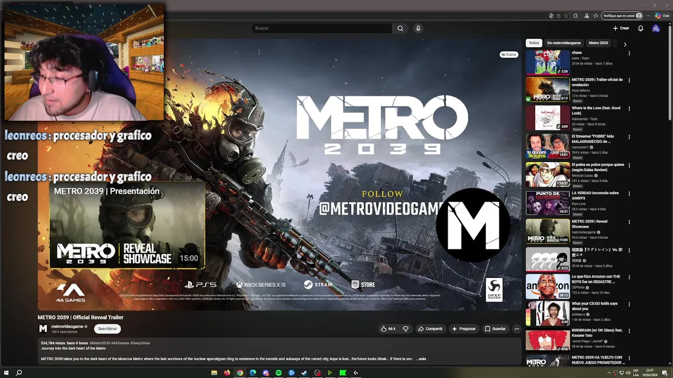
Task: Hide end screen with Ocultar button
Action: coord(508,55)
